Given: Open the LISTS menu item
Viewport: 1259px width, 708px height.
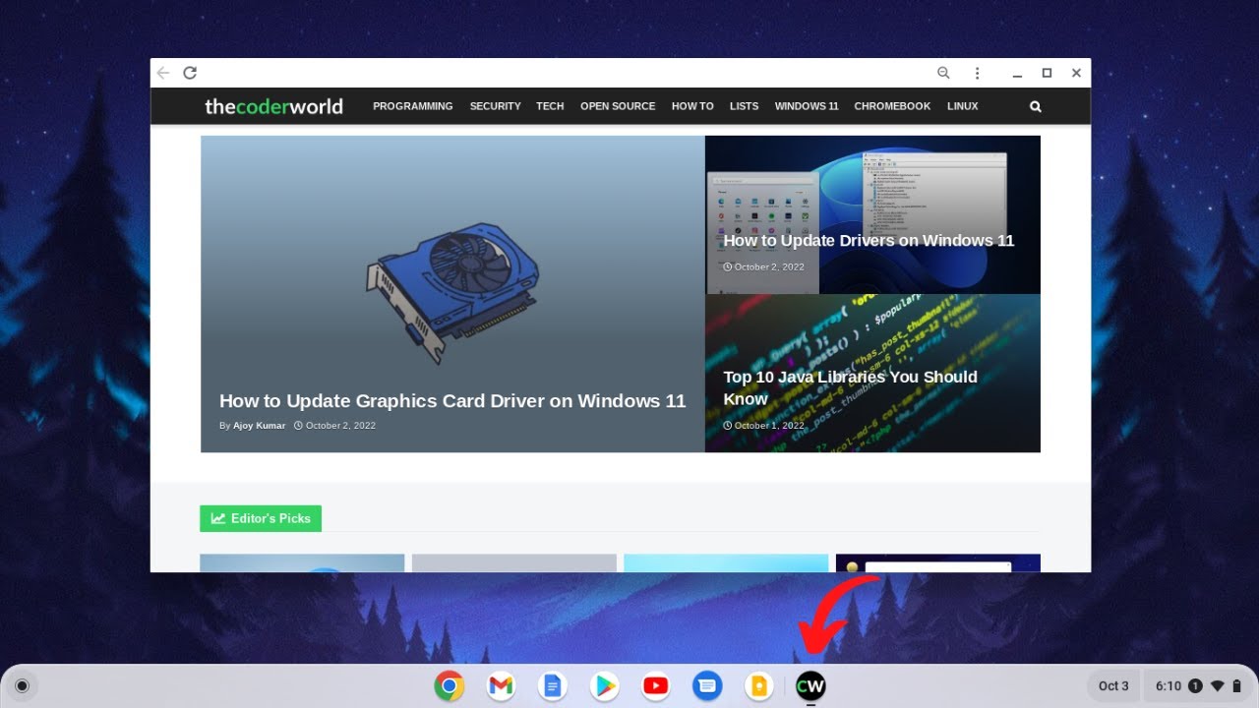Looking at the screenshot, I should point(744,106).
